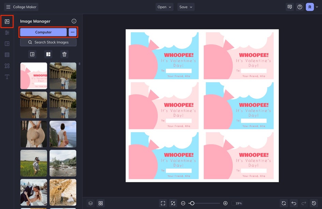Open the help question mark icon
The image size is (322, 209).
point(300,7)
